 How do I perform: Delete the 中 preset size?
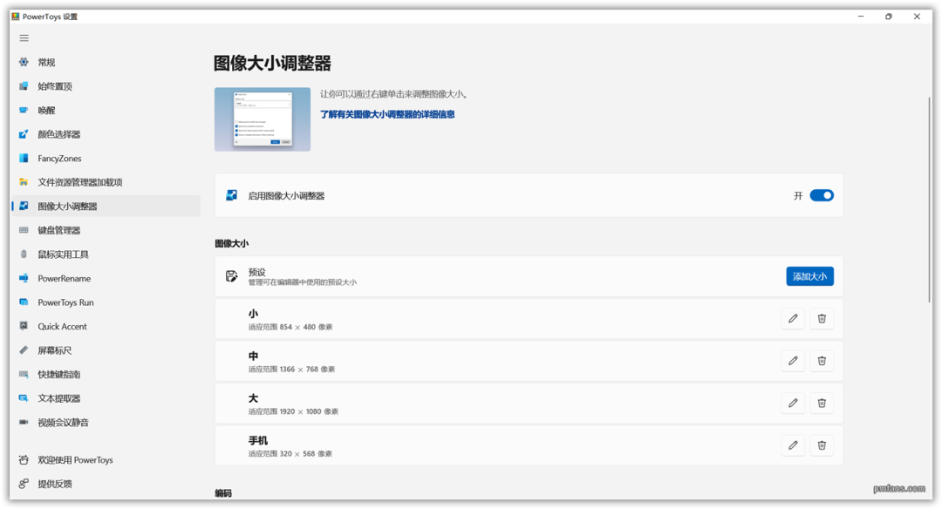tap(822, 361)
